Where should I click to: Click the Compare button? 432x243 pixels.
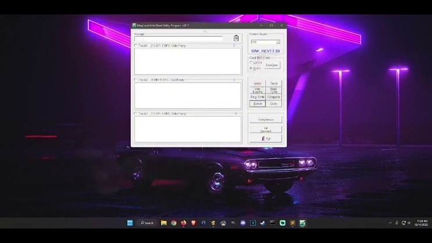(x=274, y=97)
